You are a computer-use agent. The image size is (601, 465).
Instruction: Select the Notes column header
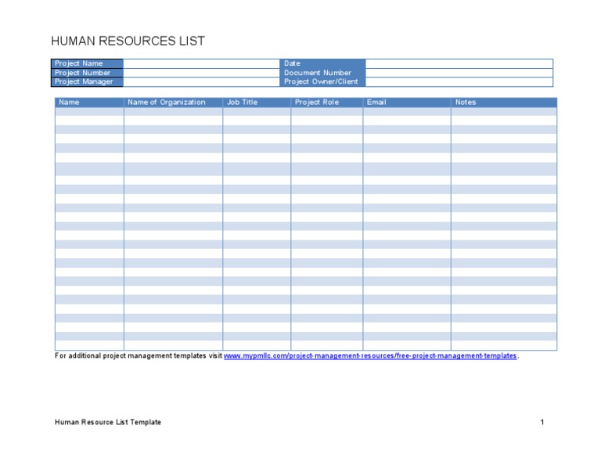(x=503, y=102)
